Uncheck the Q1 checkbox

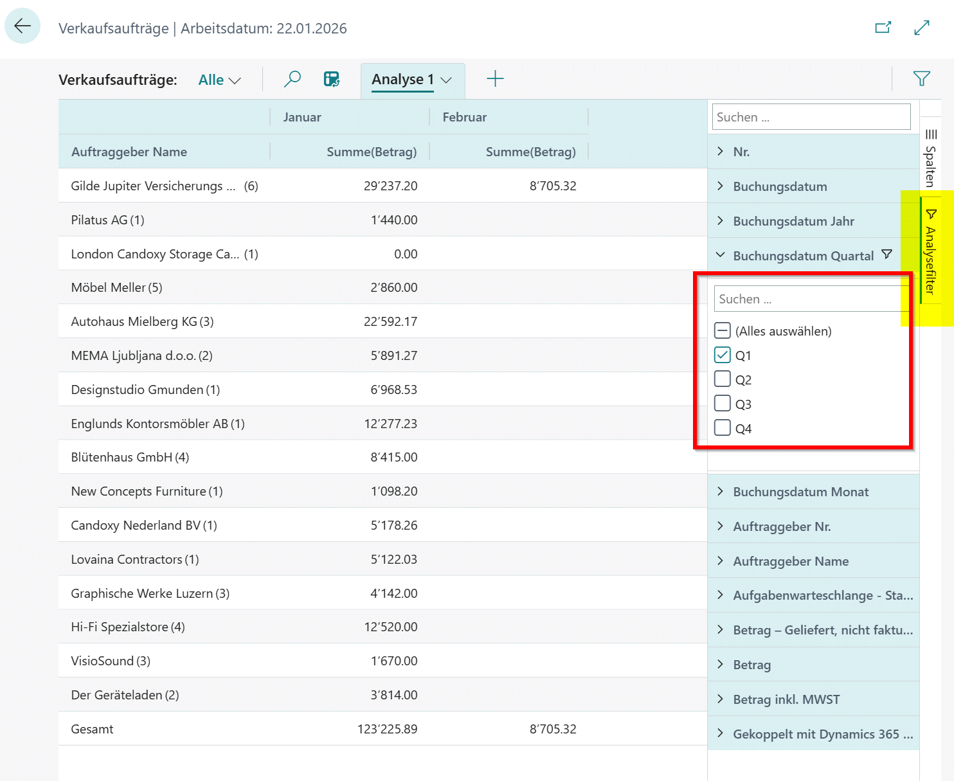pos(723,355)
